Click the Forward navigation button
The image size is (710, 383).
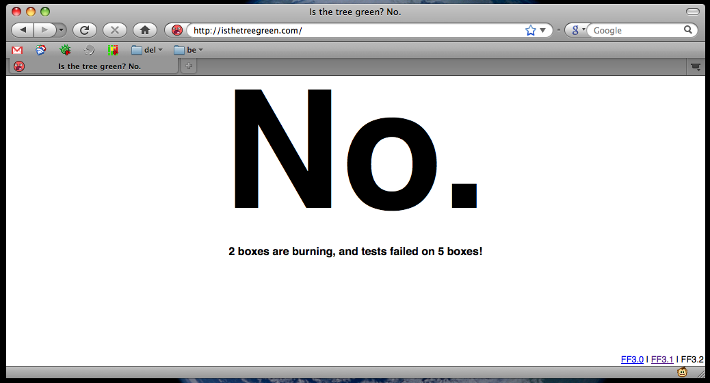(44, 30)
